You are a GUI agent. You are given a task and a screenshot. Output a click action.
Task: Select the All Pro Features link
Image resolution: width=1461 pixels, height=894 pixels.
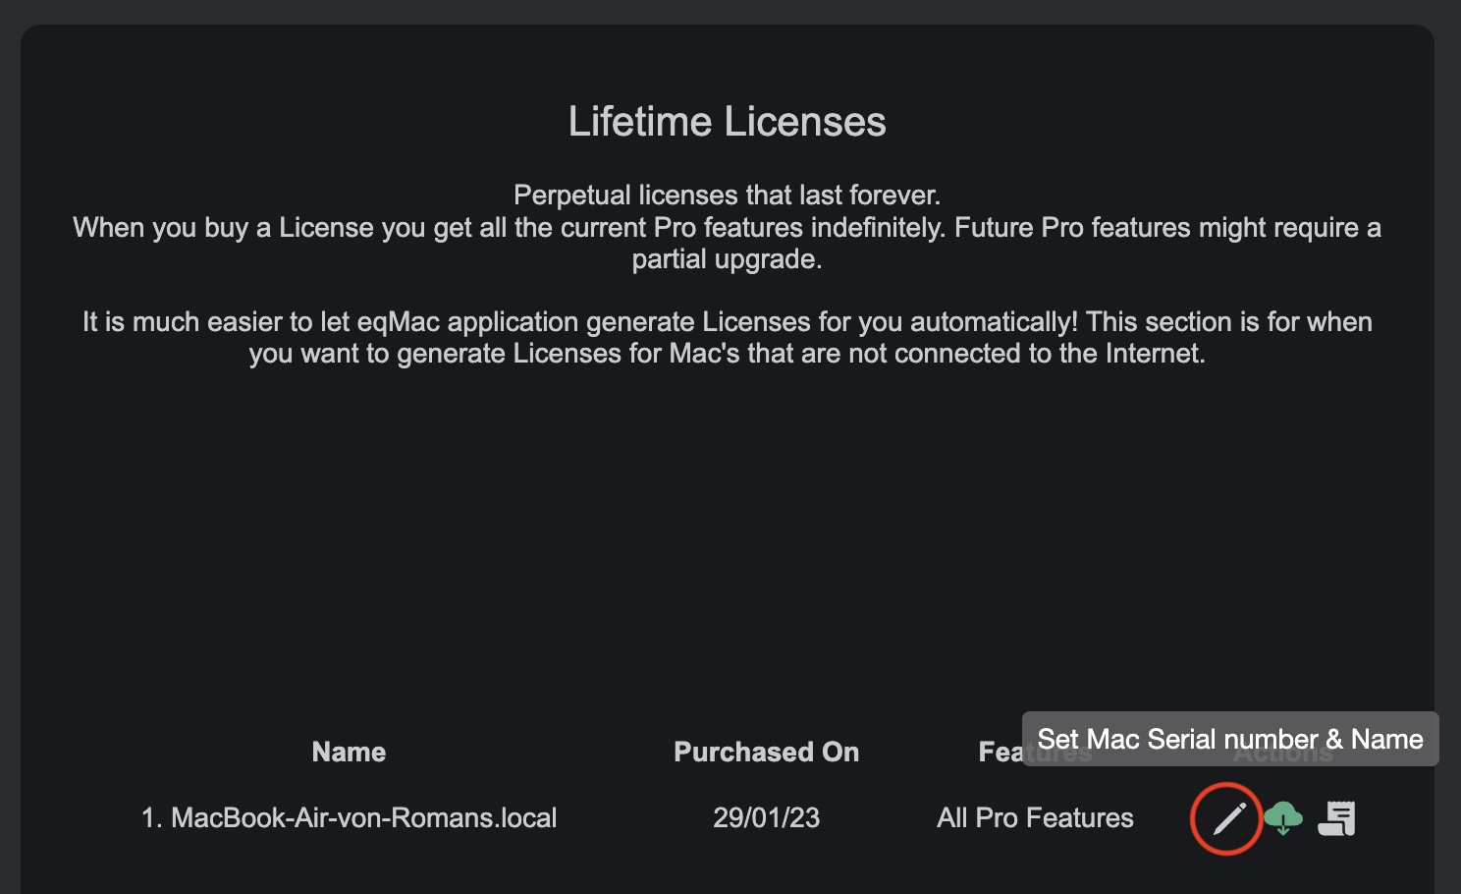(1034, 817)
